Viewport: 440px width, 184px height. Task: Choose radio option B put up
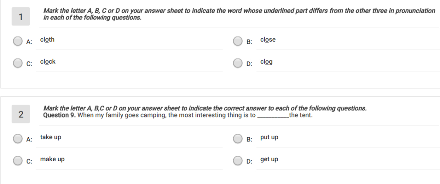238,138
